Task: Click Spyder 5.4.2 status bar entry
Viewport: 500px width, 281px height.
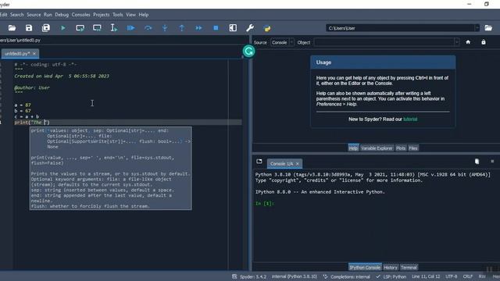Action: tap(249, 276)
